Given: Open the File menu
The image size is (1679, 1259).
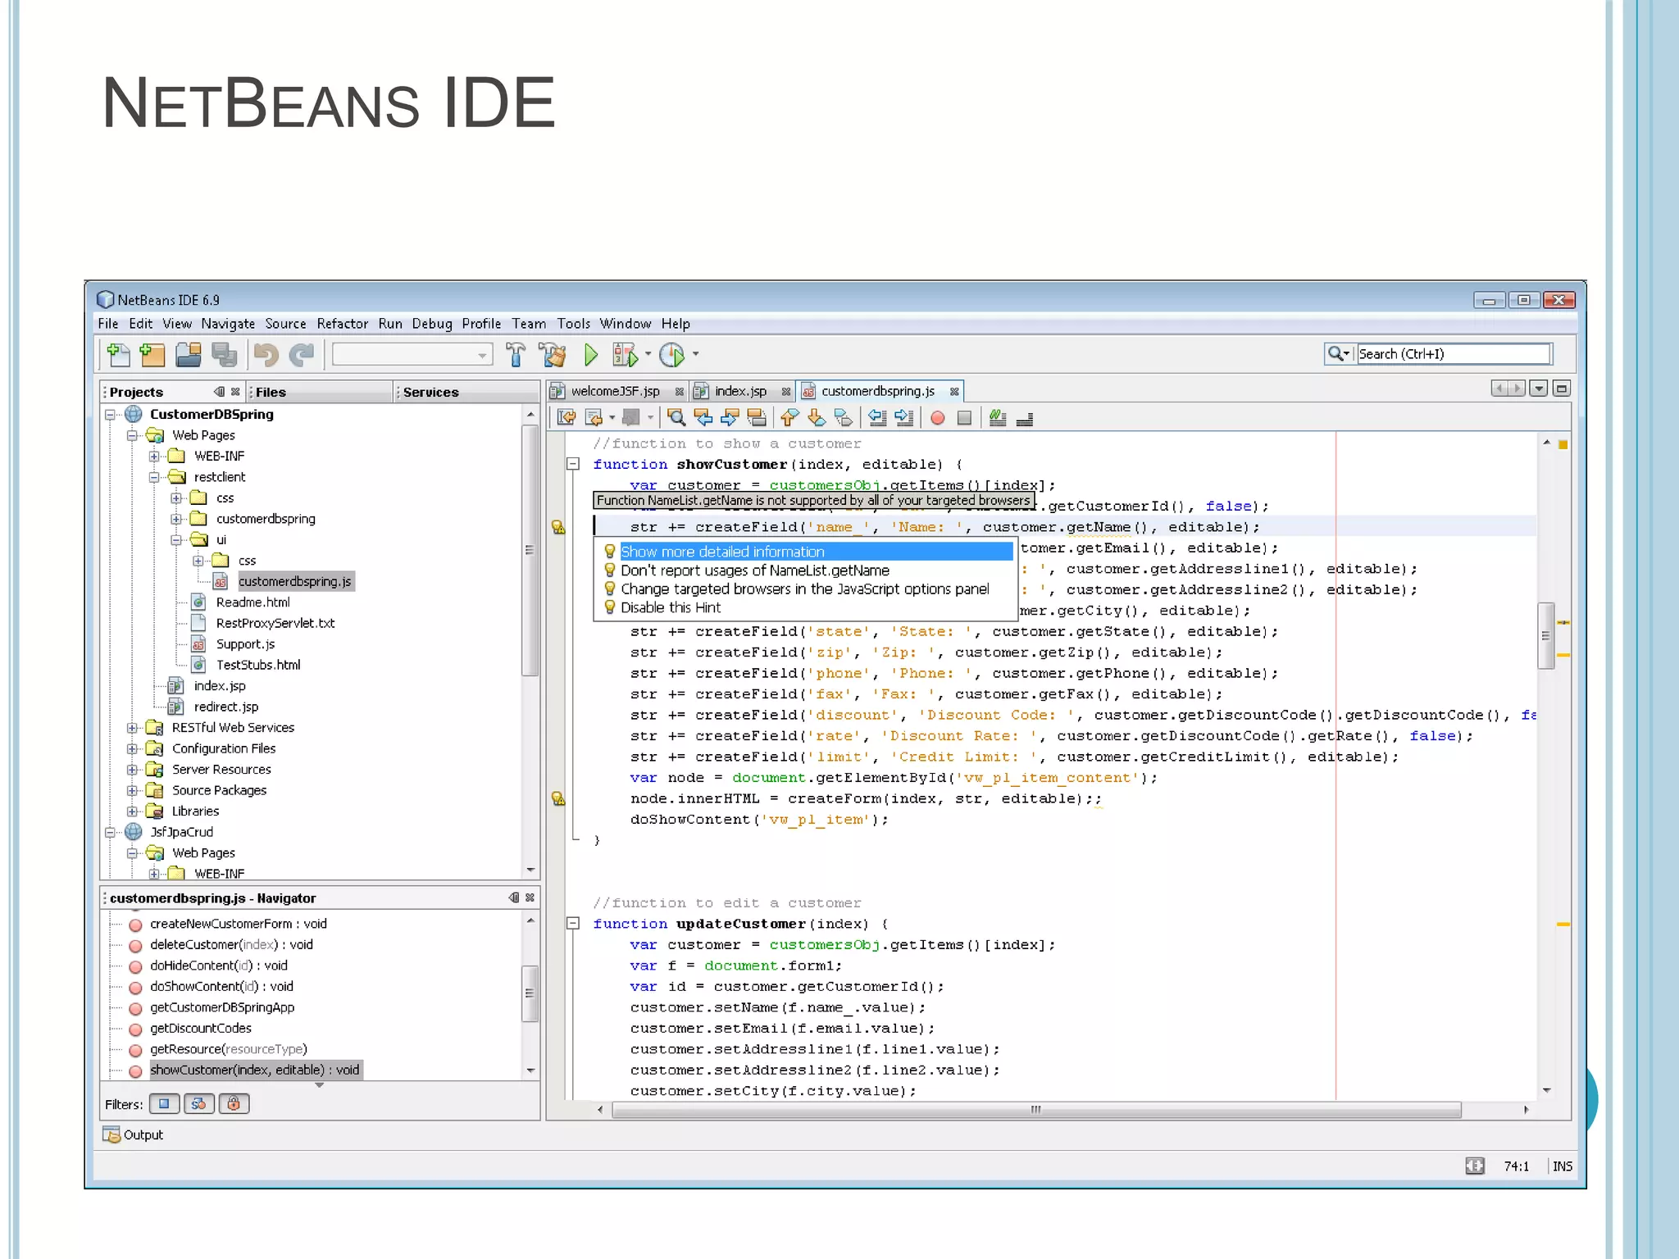Looking at the screenshot, I should 108,324.
